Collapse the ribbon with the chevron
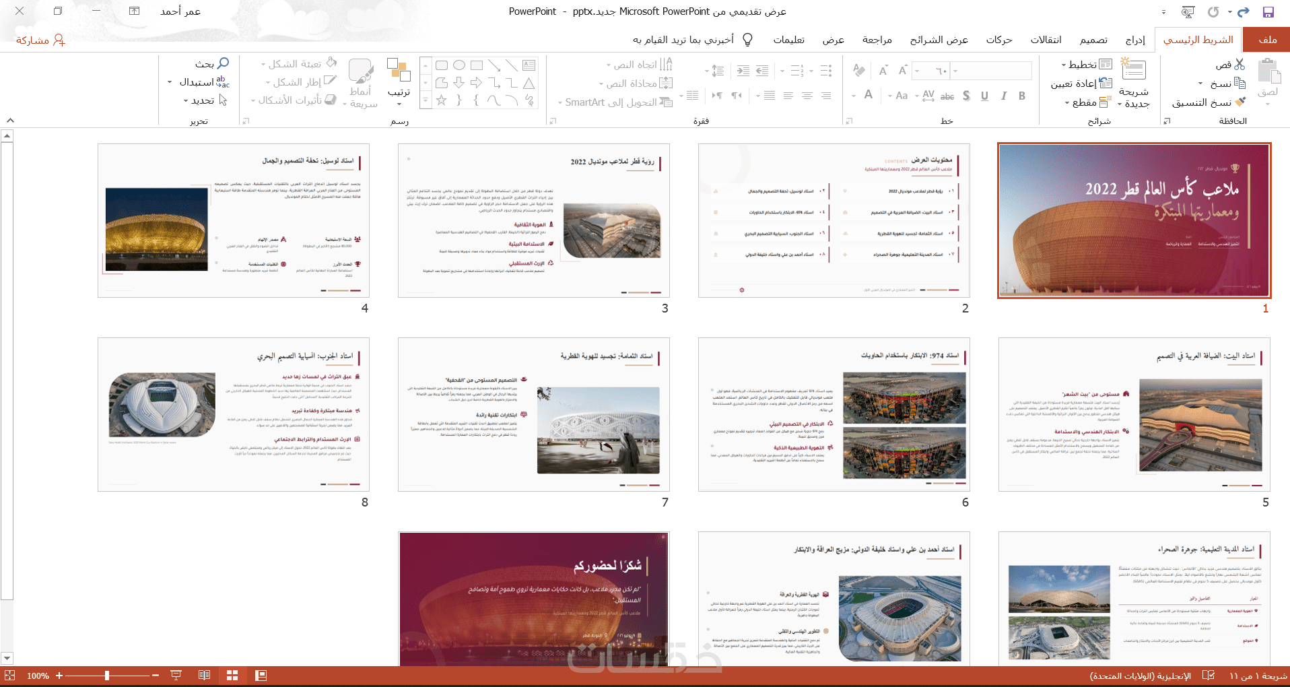Screen dimensions: 1290x687 click(x=10, y=121)
